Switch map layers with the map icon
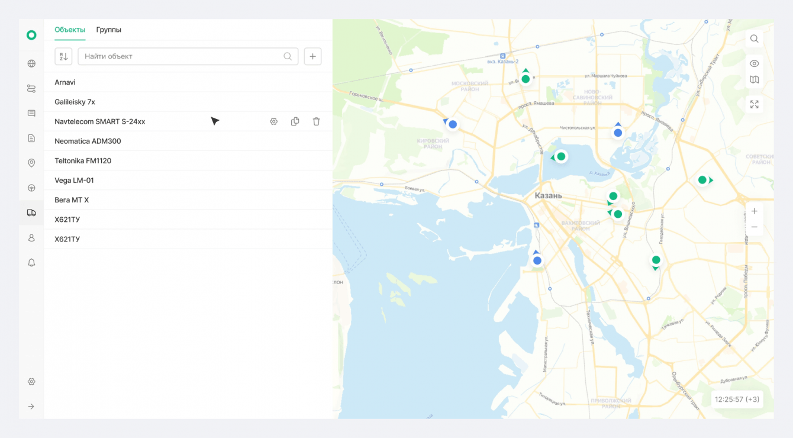 tap(755, 79)
